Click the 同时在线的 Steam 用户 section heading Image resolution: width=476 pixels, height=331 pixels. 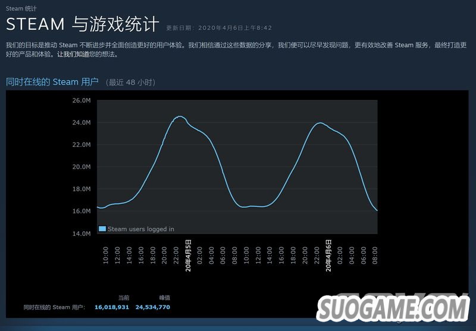[52, 81]
